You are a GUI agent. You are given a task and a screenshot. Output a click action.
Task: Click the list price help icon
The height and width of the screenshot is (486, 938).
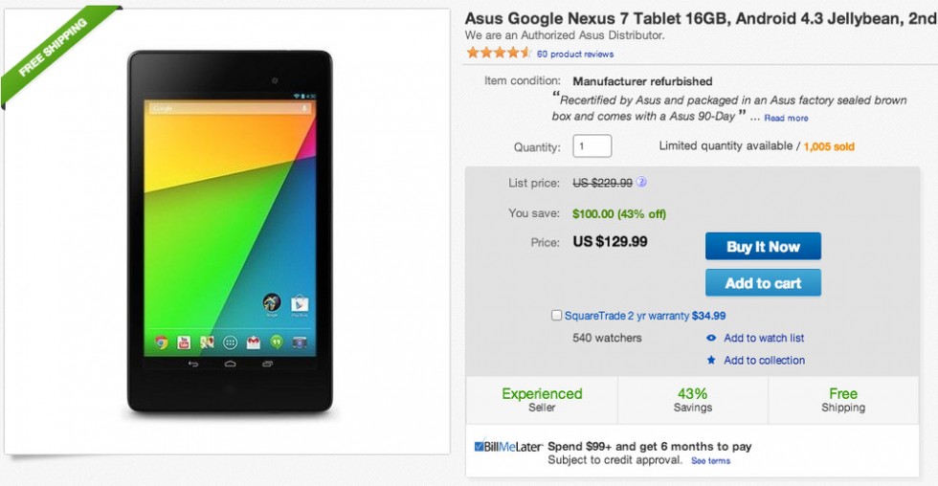tap(641, 183)
